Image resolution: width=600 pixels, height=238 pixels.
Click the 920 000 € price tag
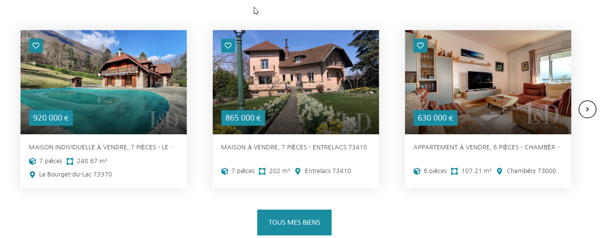51,117
